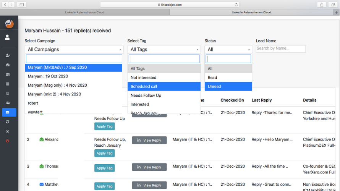The height and width of the screenshot is (191, 340).
Task: Show all tabs overview icon
Action: coord(333,5)
